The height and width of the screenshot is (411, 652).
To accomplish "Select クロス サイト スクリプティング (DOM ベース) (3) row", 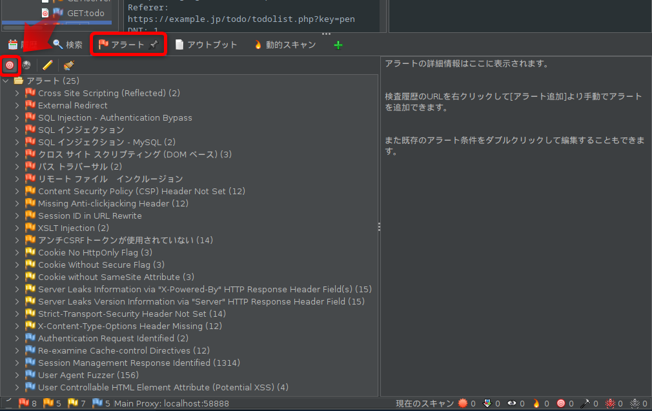I will pos(135,155).
